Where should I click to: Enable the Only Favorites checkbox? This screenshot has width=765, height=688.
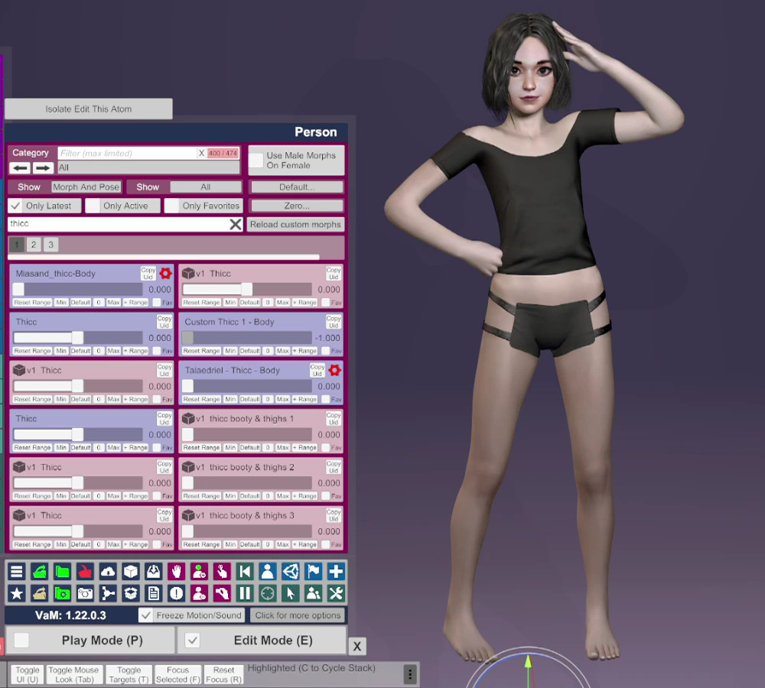pyautogui.click(x=171, y=206)
